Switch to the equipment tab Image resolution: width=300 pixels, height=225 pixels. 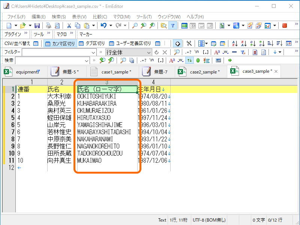click(x=24, y=72)
